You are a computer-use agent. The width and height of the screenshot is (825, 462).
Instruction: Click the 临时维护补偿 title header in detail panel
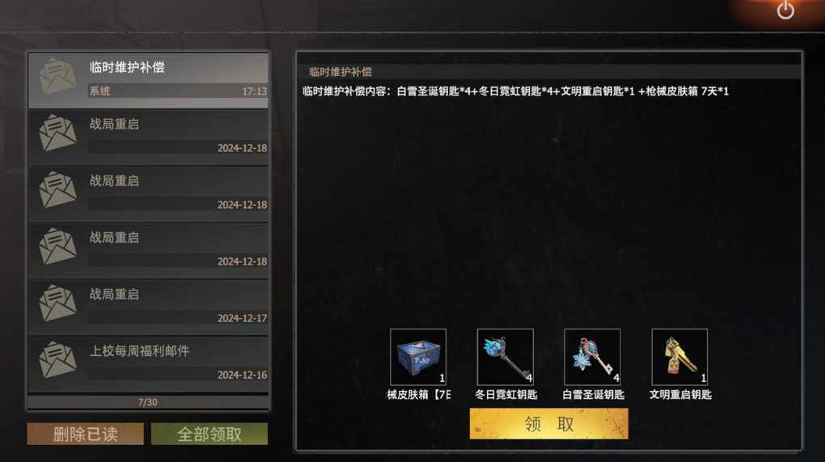coord(341,72)
